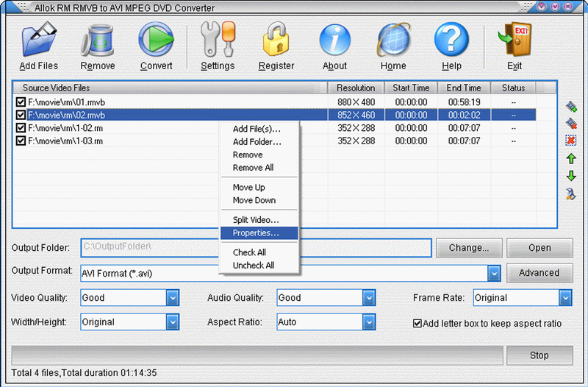Choose Move Down in context menu

(259, 200)
